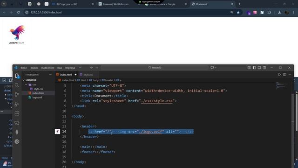Open Chrome tab search dropdown arrow
The height and width of the screenshot is (168, 298).
pos(4,4)
